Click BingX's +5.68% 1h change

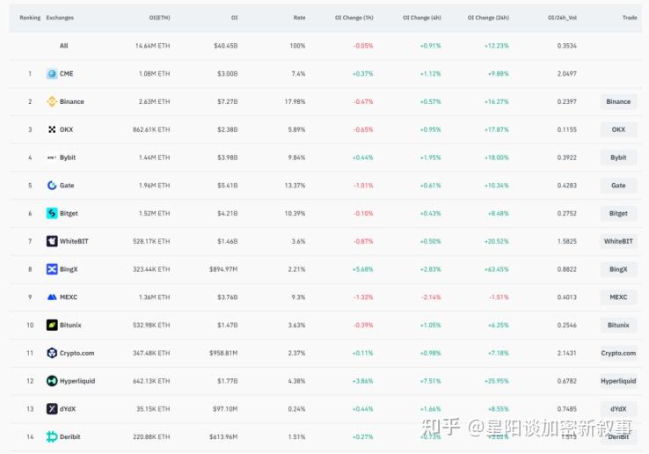point(362,269)
